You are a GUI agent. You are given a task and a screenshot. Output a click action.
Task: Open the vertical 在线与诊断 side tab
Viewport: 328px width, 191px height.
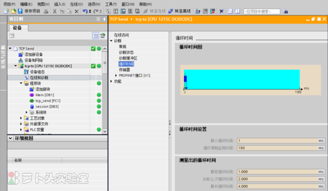pos(3,57)
